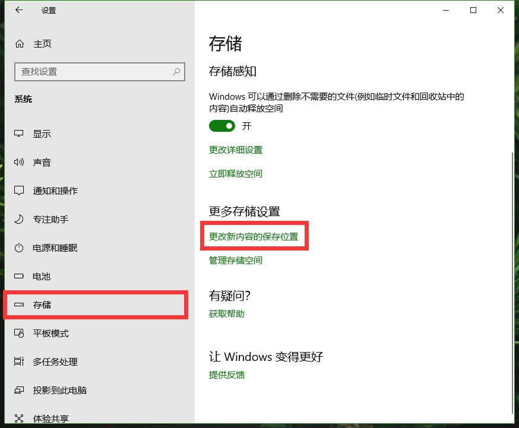This screenshot has height=428, width=519.
Task: Select the 专注助手 (Focus assist) icon
Action: [19, 219]
